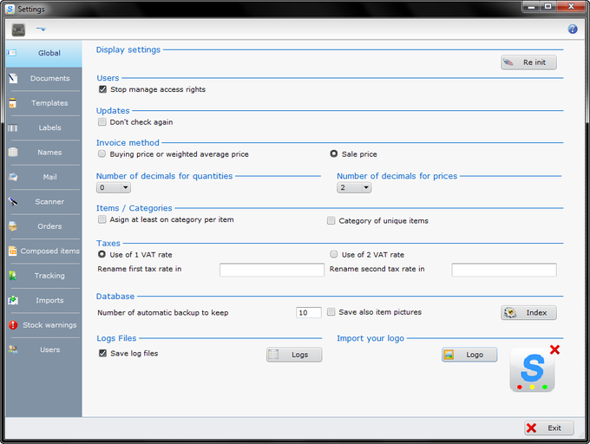
Task: Click the Re init button
Action: point(528,62)
